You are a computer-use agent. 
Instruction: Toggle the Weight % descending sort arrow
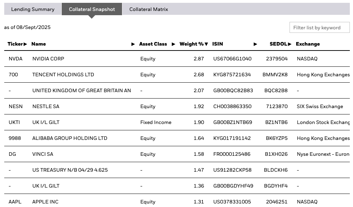206,44
